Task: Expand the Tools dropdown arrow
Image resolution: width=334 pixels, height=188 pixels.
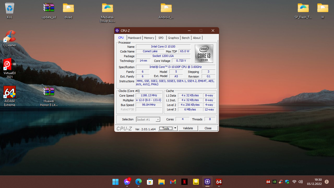Action: [x=175, y=128]
